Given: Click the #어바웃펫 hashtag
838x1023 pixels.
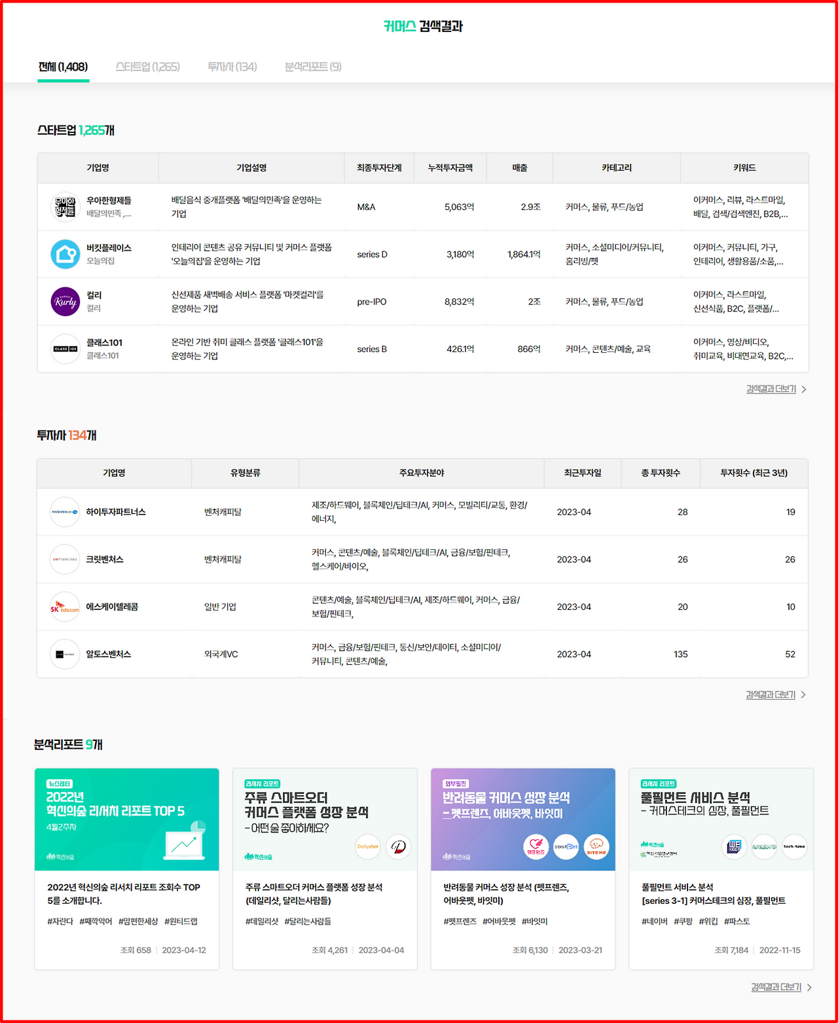Looking at the screenshot, I should coord(499,922).
